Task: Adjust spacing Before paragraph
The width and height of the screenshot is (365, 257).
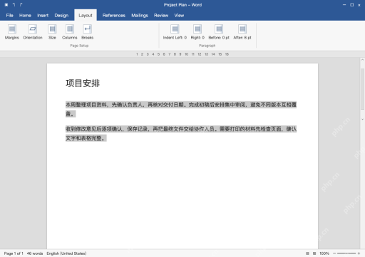Action: (219, 32)
